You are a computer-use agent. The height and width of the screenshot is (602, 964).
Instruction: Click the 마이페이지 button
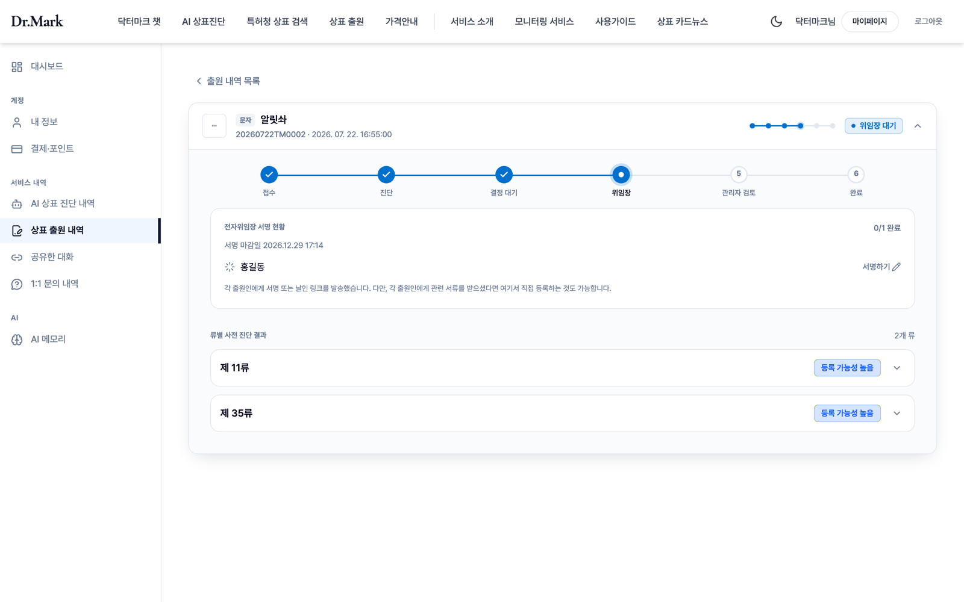point(869,21)
